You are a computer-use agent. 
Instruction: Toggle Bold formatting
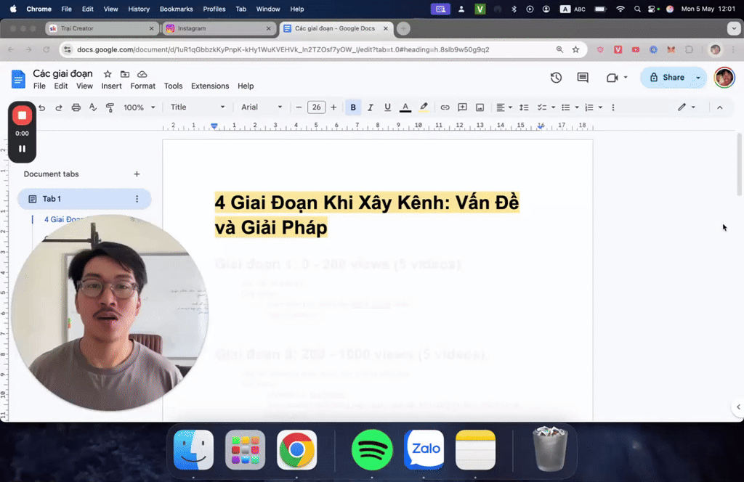tap(353, 107)
